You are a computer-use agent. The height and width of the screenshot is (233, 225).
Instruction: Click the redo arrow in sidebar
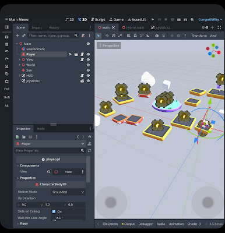point(6,59)
